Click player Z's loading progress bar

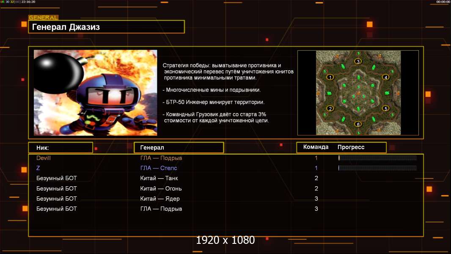click(x=377, y=168)
